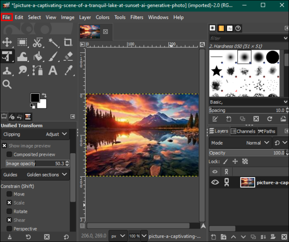Viewport: 289px width, 242px height.
Task: Open the Filters menu
Action: (x=137, y=17)
